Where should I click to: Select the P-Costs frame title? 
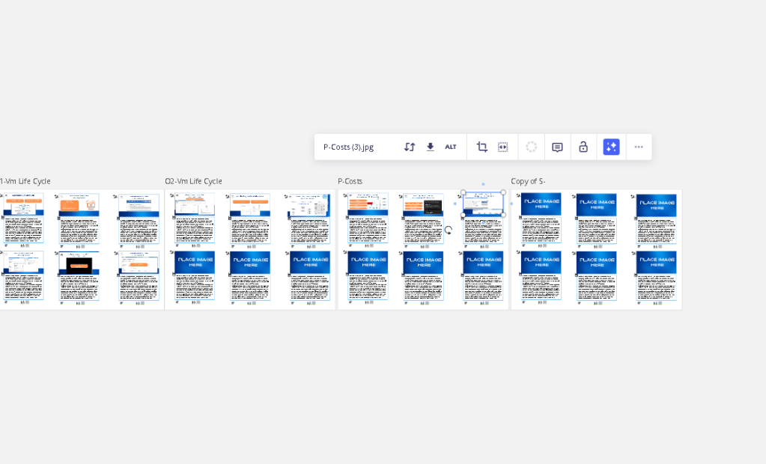(x=350, y=181)
